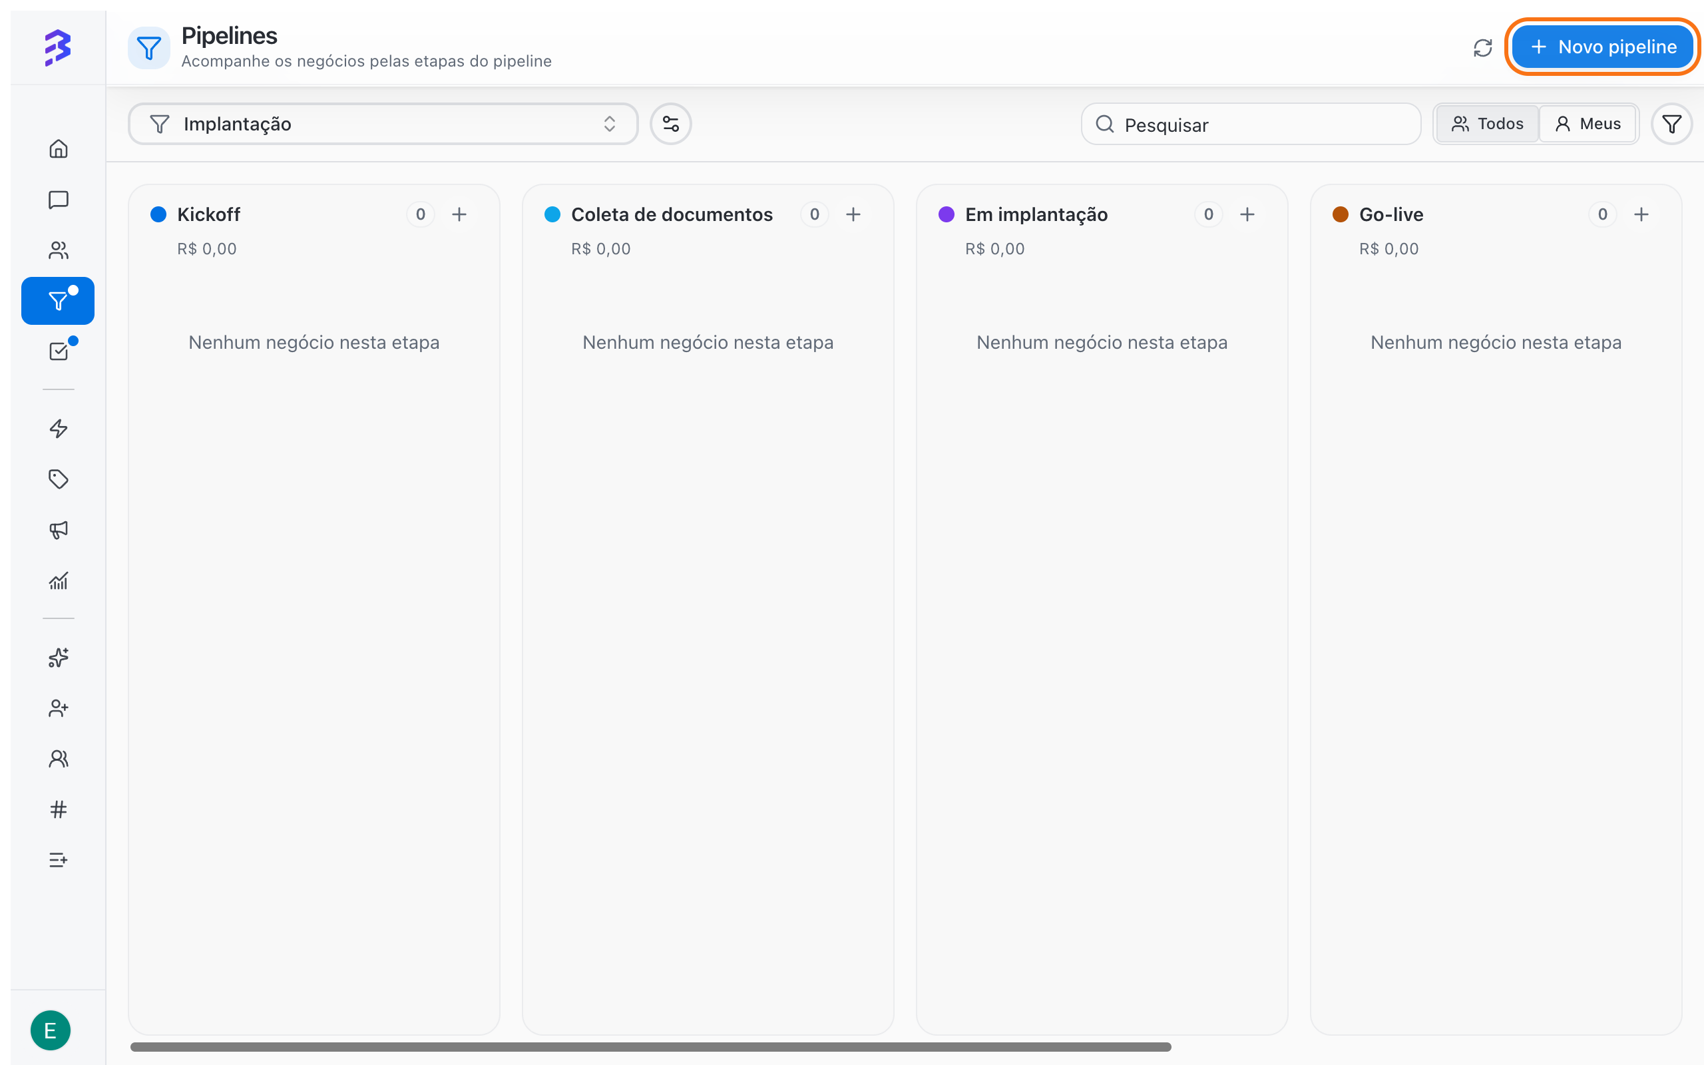The image size is (1704, 1065).
Task: Click the Pesquisar search field
Action: click(1251, 124)
